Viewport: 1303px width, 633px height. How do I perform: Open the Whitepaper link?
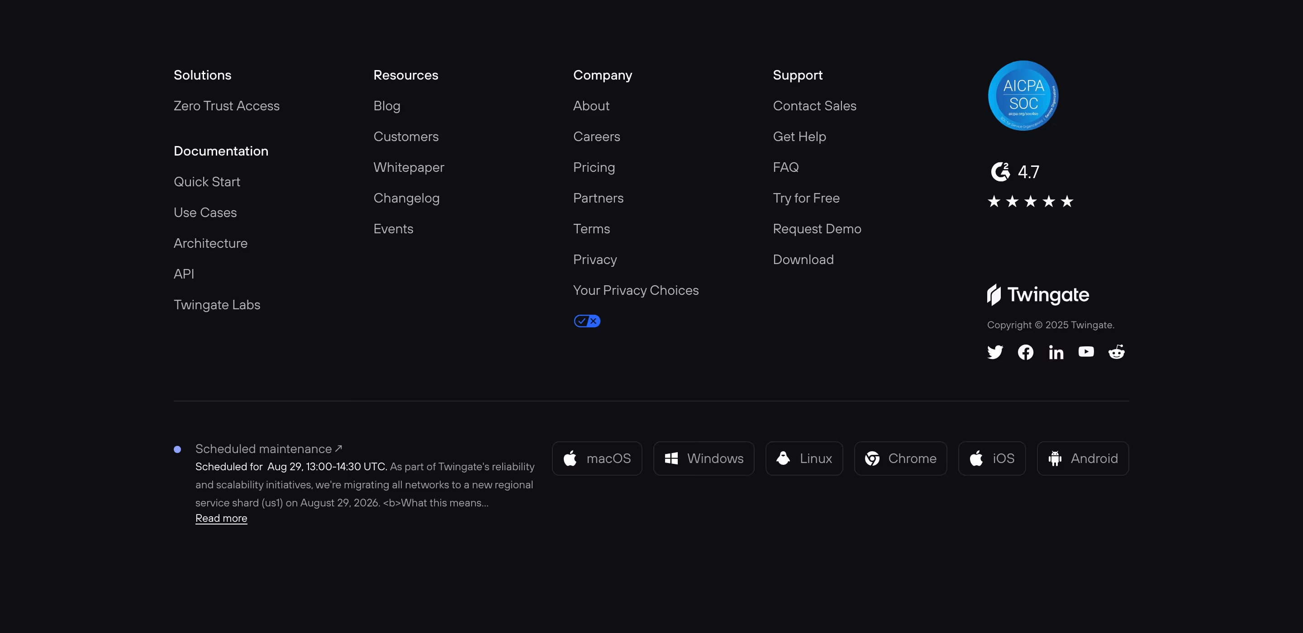(x=409, y=167)
